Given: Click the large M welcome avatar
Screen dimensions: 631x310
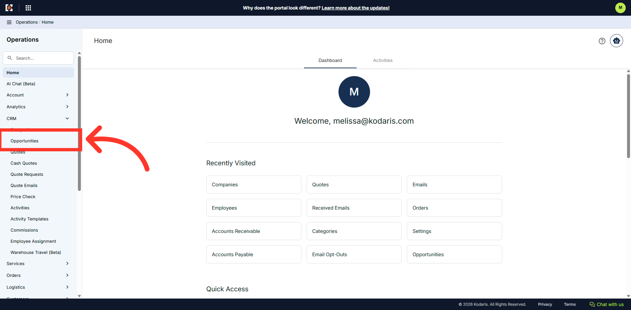Looking at the screenshot, I should click(354, 92).
